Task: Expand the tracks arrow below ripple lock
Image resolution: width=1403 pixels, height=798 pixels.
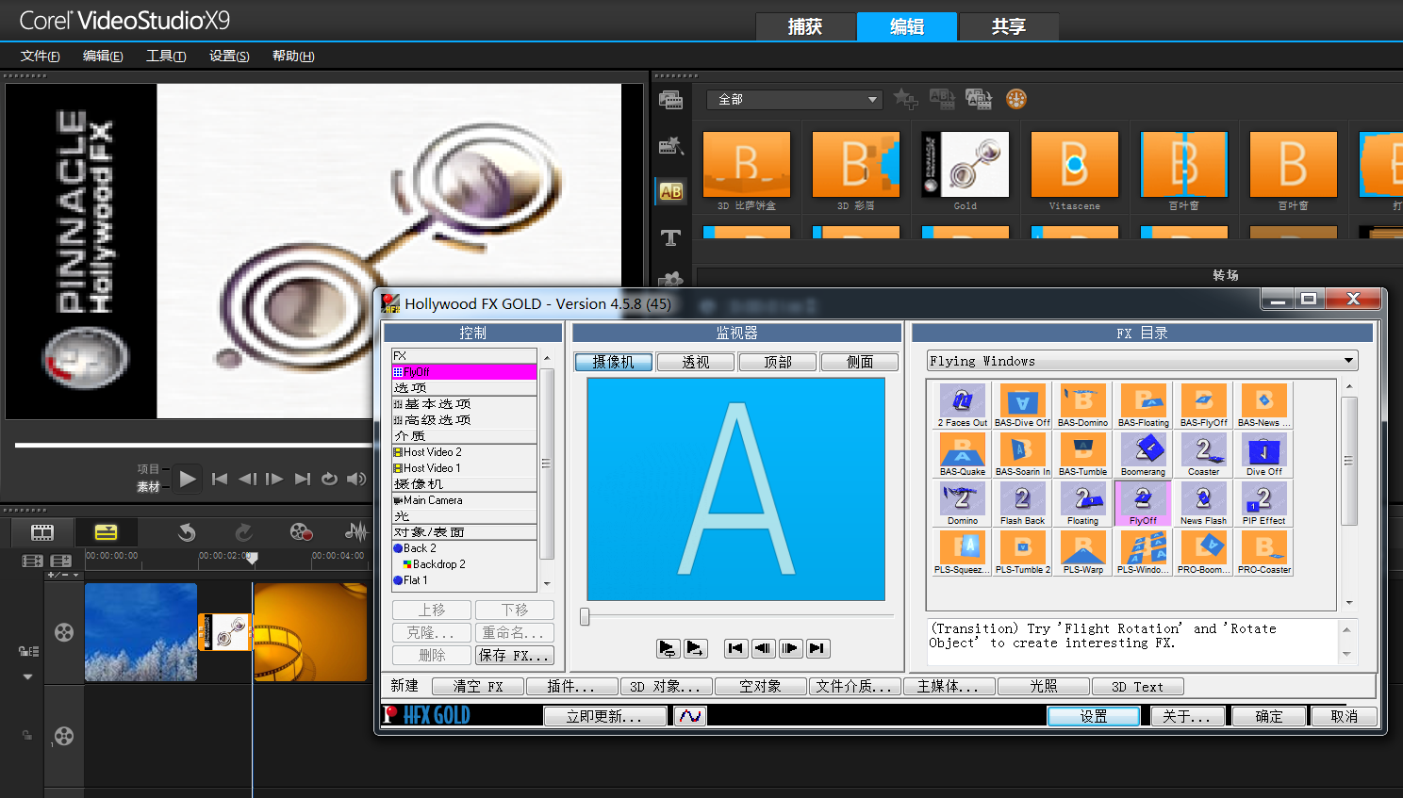Action: pyautogui.click(x=27, y=676)
